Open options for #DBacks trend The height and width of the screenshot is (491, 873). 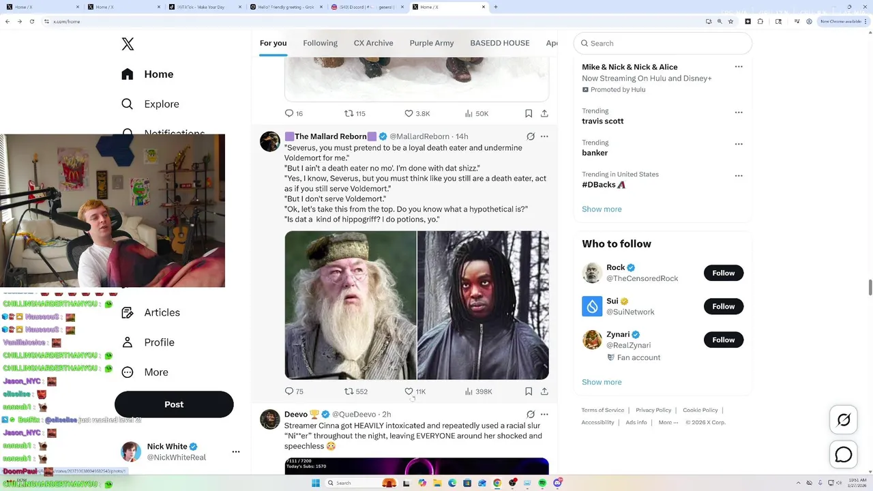coord(738,176)
